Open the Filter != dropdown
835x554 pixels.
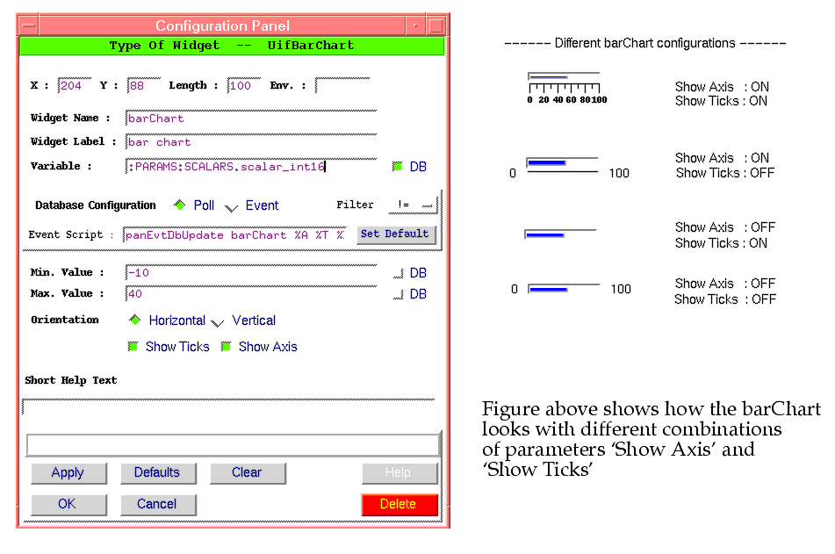(x=412, y=205)
